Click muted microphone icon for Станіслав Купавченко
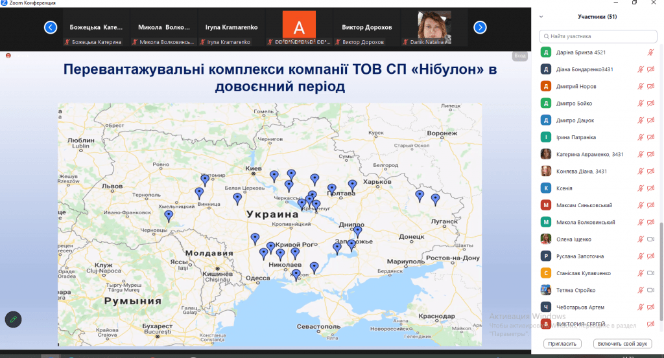 641,273
